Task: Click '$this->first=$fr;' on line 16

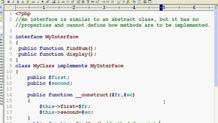Action: (x=65, y=106)
